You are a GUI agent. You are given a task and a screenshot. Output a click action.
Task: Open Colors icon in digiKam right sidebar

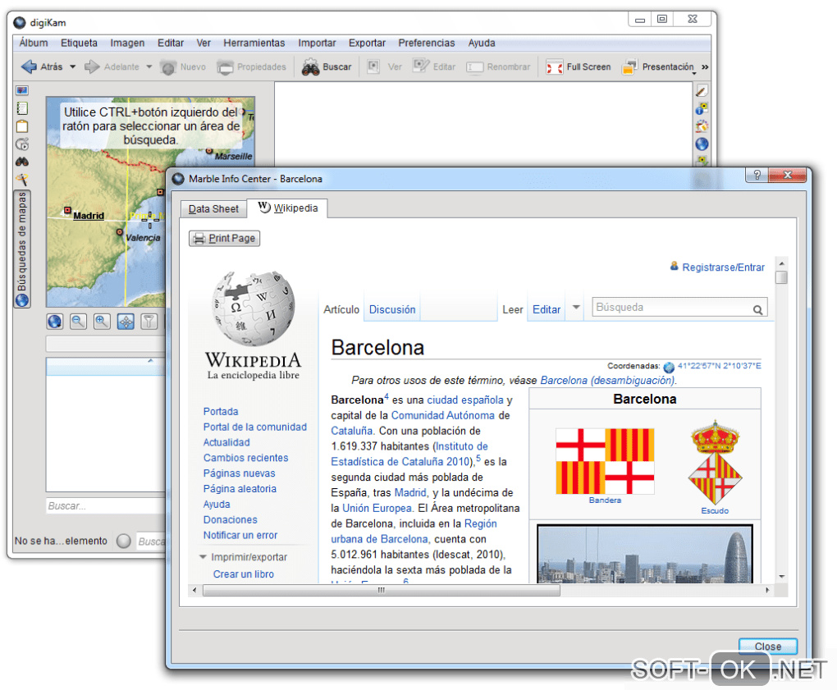tap(702, 126)
